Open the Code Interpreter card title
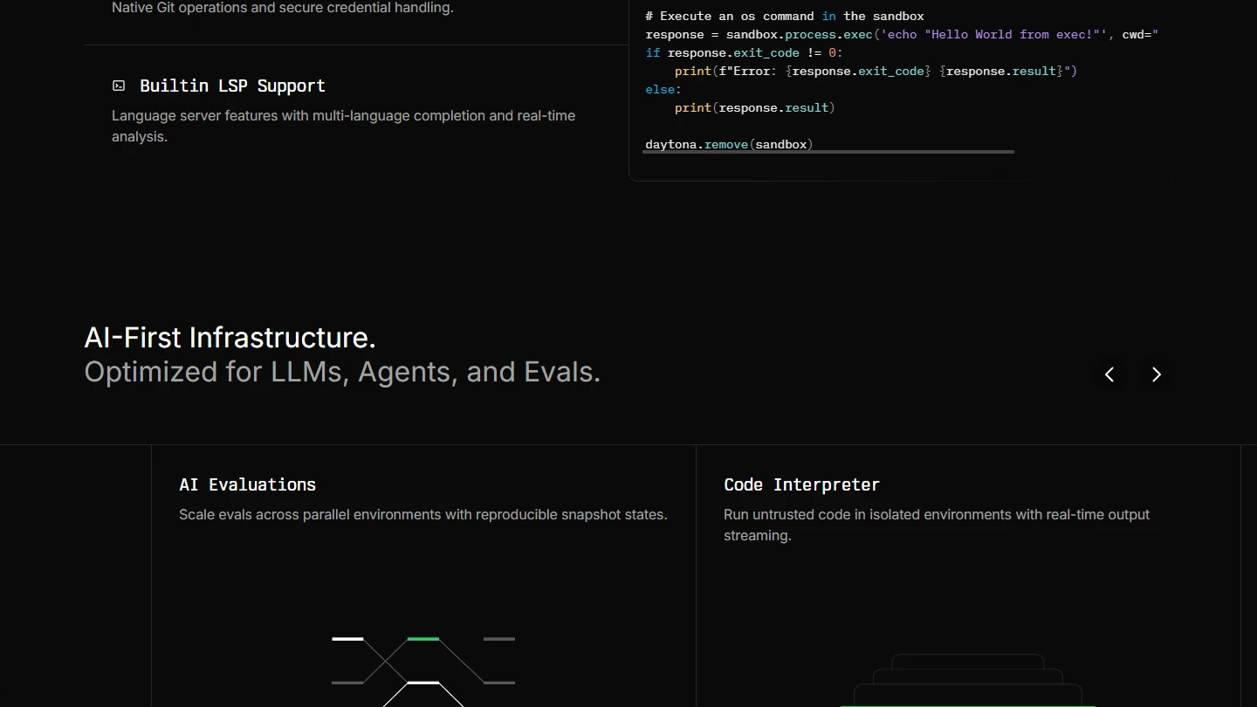 coord(801,484)
